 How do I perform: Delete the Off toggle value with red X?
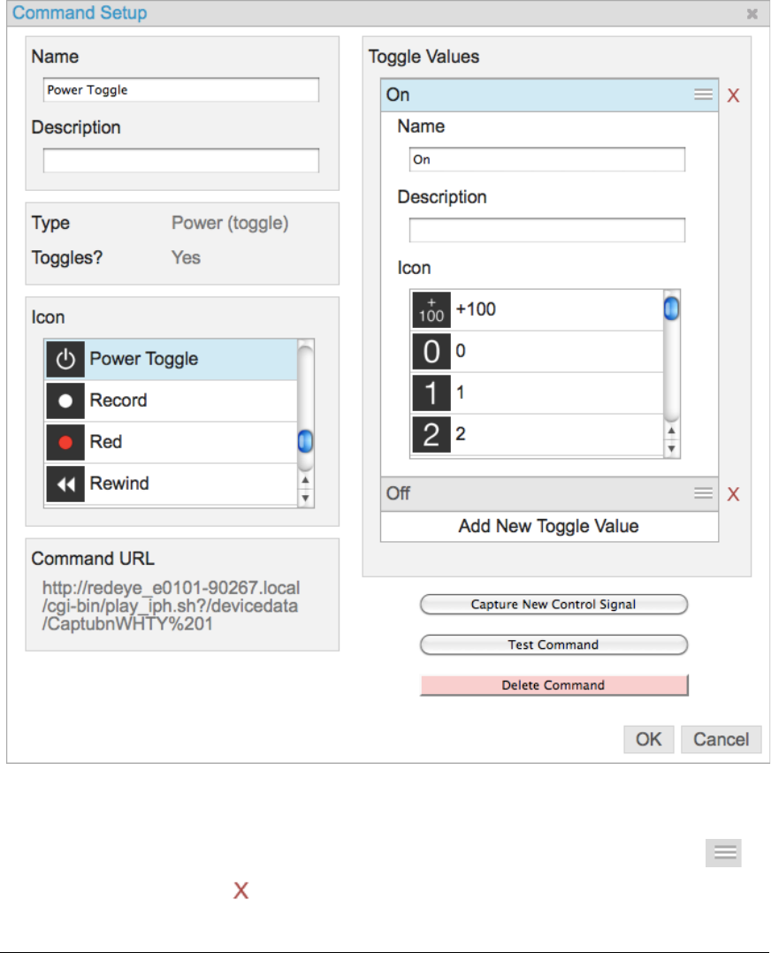click(x=733, y=494)
